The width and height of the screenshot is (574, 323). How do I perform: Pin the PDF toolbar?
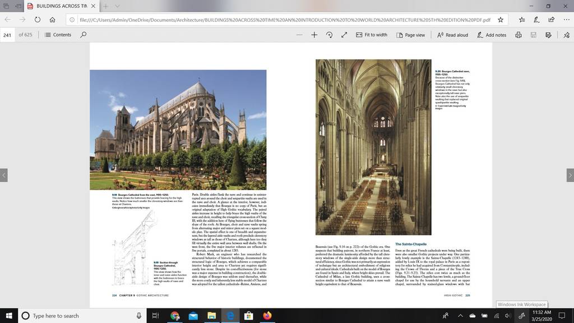[566, 35]
